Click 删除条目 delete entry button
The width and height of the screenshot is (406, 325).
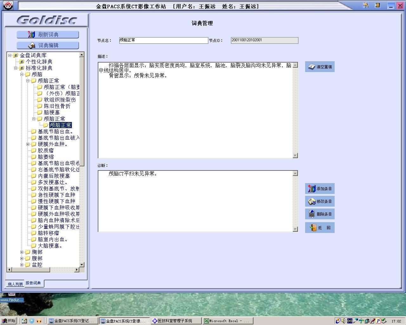tap(320, 214)
